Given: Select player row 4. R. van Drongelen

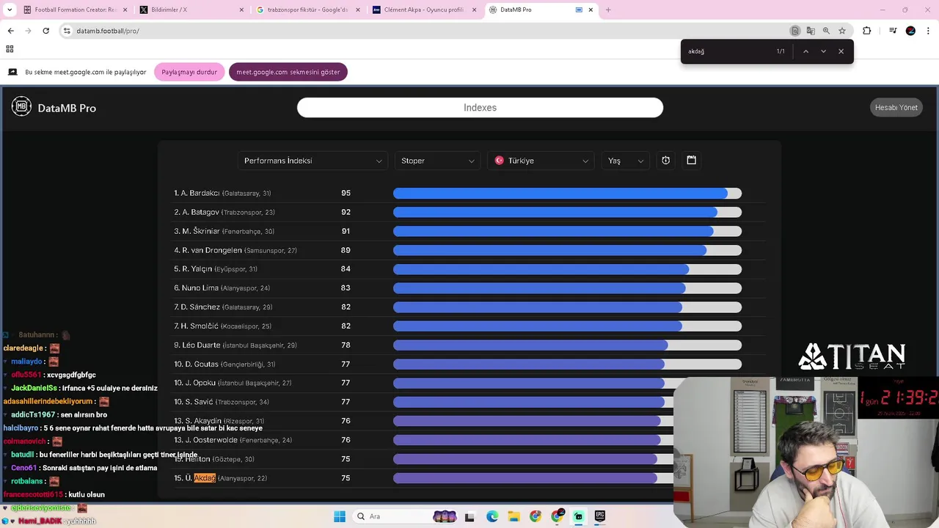Looking at the screenshot, I should tap(469, 250).
